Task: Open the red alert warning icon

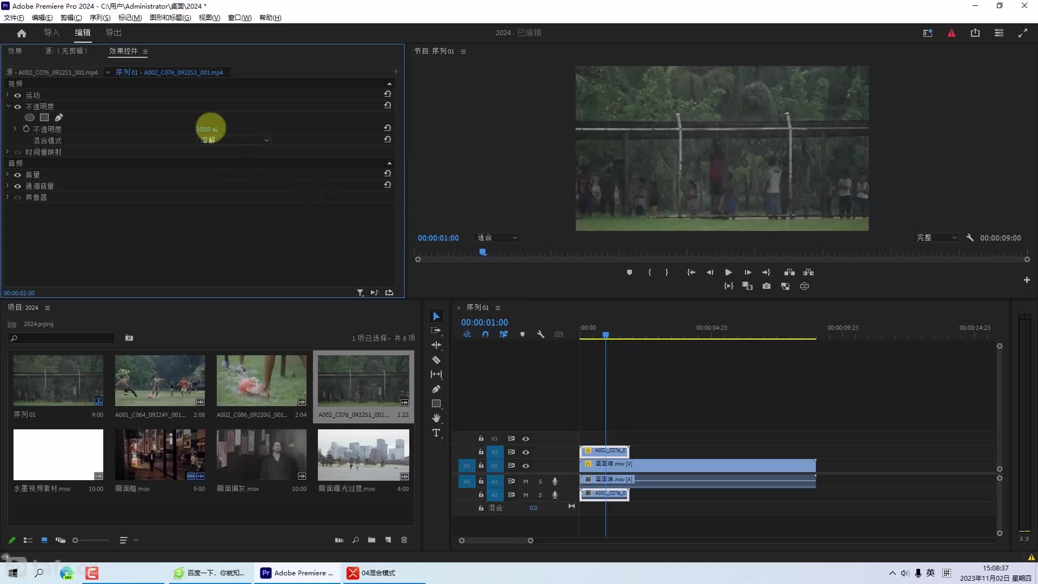Action: click(x=951, y=33)
